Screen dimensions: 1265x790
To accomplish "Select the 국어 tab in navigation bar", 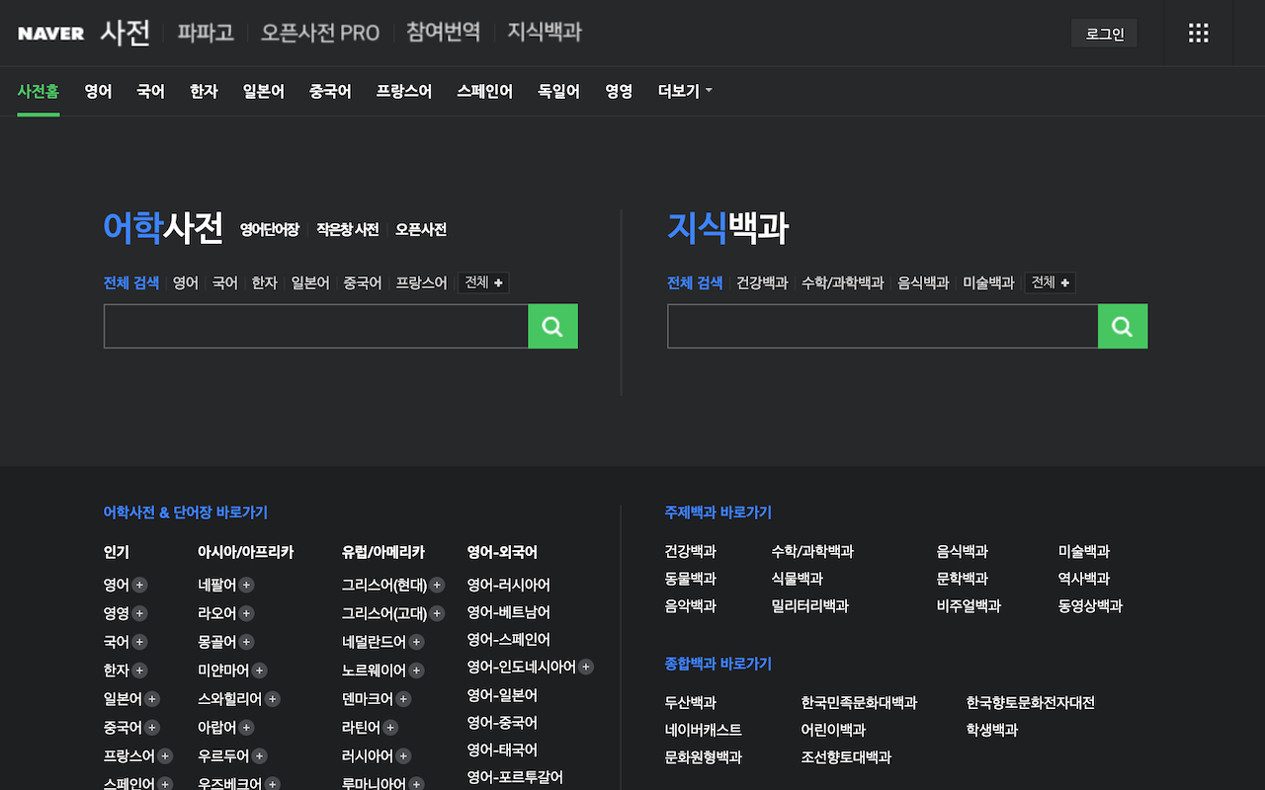I will click(x=150, y=91).
